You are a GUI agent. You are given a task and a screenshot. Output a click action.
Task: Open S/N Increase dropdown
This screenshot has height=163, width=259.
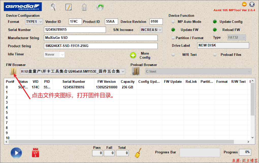pos(151,30)
